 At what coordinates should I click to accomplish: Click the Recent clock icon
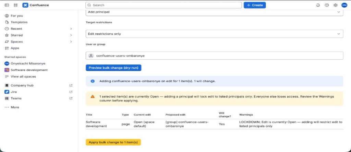[x=7, y=29]
